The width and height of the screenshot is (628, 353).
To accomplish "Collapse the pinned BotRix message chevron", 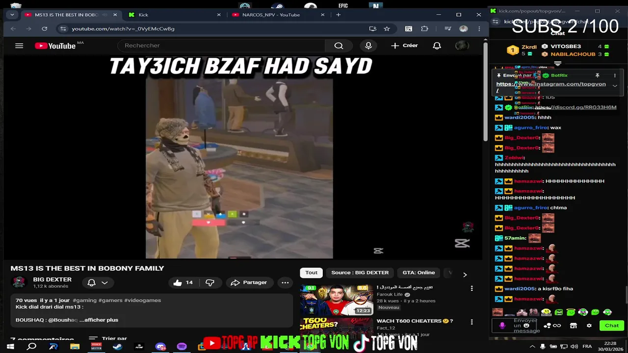I will click(615, 86).
